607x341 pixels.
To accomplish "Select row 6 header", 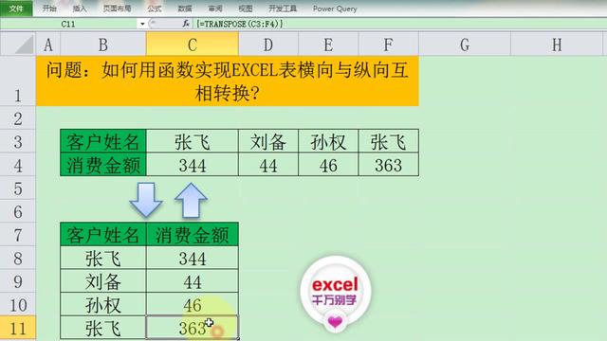I will pos(18,211).
